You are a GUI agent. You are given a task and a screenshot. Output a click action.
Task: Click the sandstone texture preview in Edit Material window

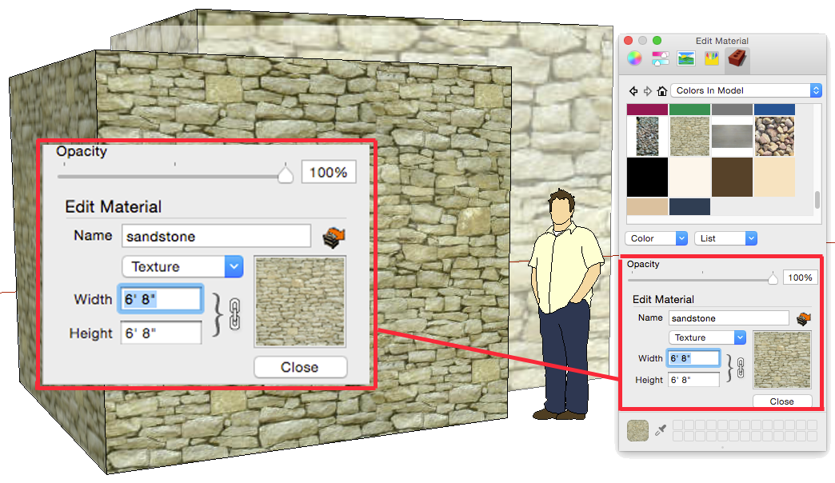[781, 360]
